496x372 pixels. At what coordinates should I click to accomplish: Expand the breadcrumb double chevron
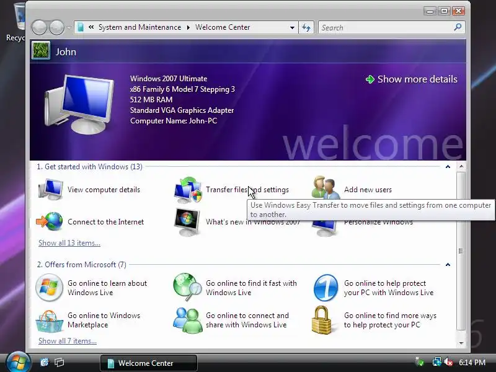tap(91, 27)
